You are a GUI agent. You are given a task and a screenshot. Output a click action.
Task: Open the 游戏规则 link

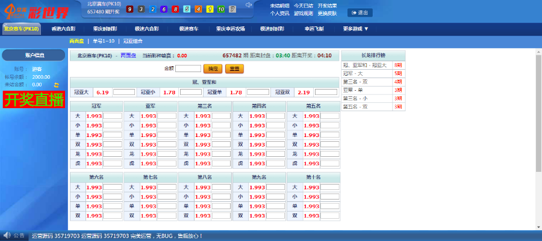point(304,13)
